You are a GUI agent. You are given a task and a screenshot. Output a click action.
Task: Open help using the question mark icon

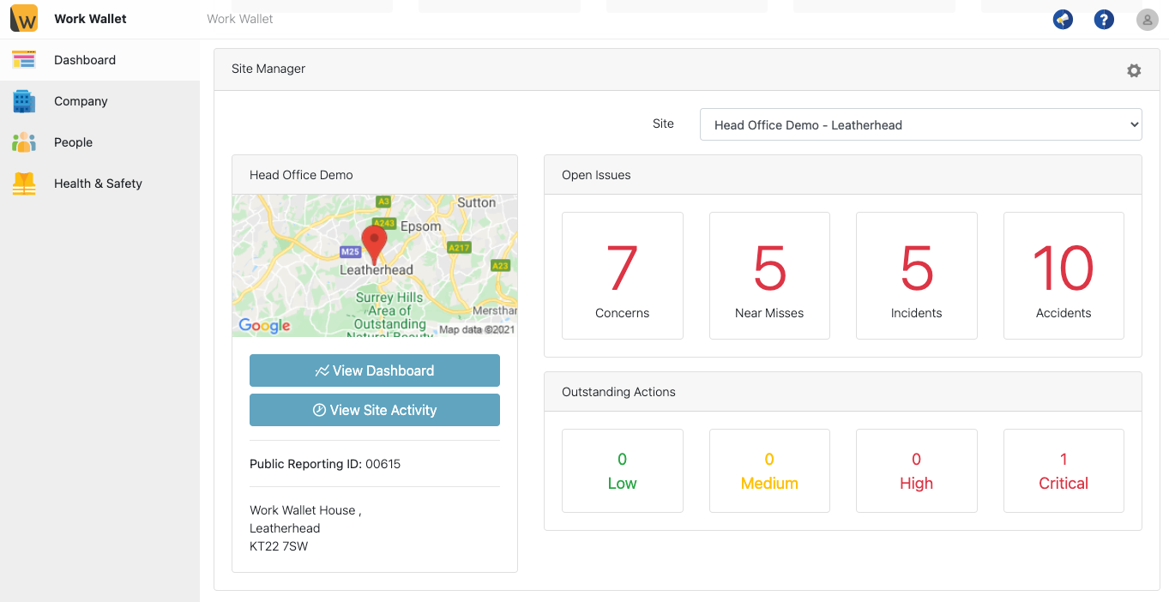pyautogui.click(x=1104, y=19)
